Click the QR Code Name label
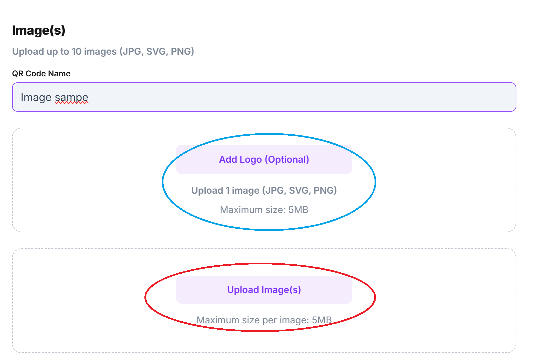 [x=41, y=74]
